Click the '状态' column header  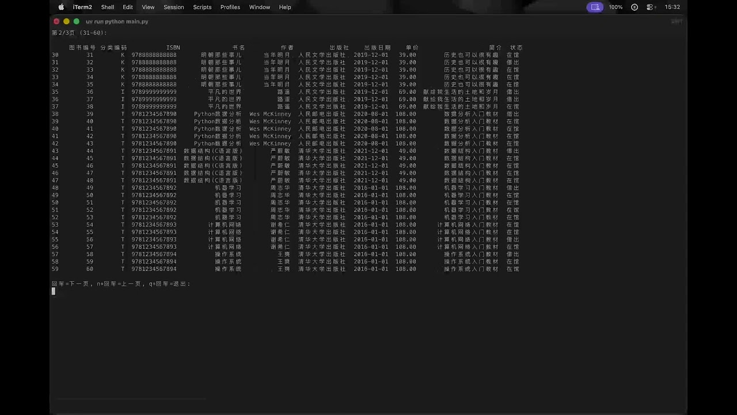tap(516, 47)
